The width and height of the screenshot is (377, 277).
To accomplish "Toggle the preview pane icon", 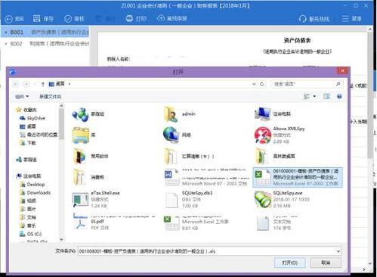I will (326, 96).
